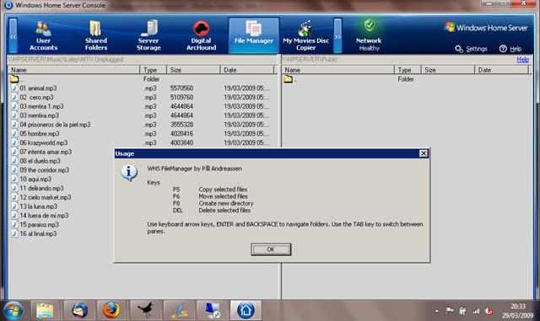Select the music icon of 02 cero.mp3
540x321 pixels.
coord(14,97)
